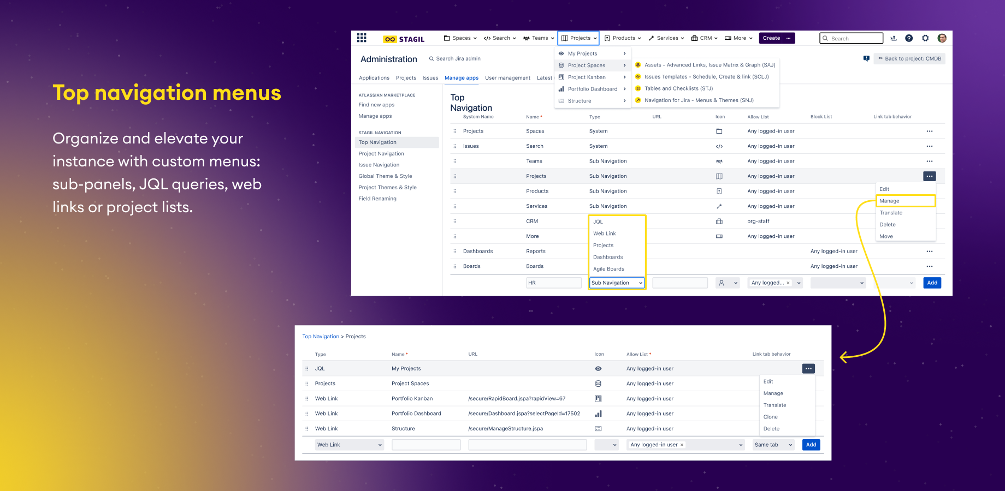Switch to User management tab
Viewport: 1005px width, 491px height.
click(507, 78)
